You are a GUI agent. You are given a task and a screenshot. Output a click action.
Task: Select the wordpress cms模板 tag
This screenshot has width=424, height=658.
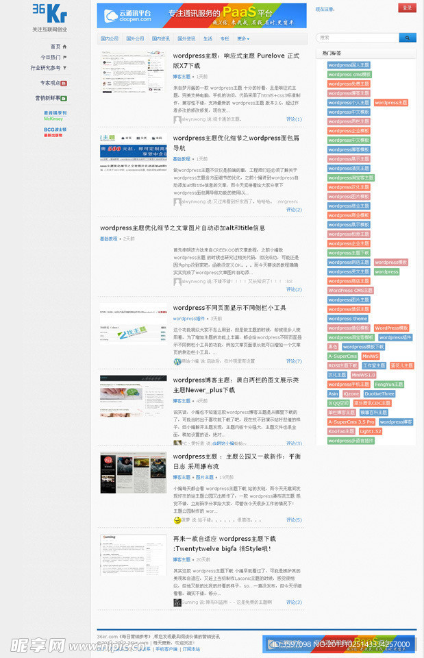coord(349,74)
